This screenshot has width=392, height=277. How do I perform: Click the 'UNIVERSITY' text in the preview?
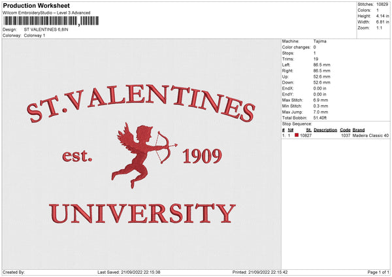click(142, 213)
